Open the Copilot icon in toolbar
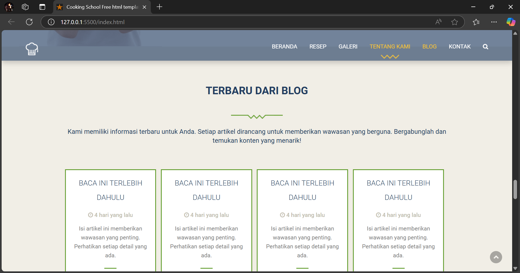Image resolution: width=520 pixels, height=273 pixels. (511, 22)
